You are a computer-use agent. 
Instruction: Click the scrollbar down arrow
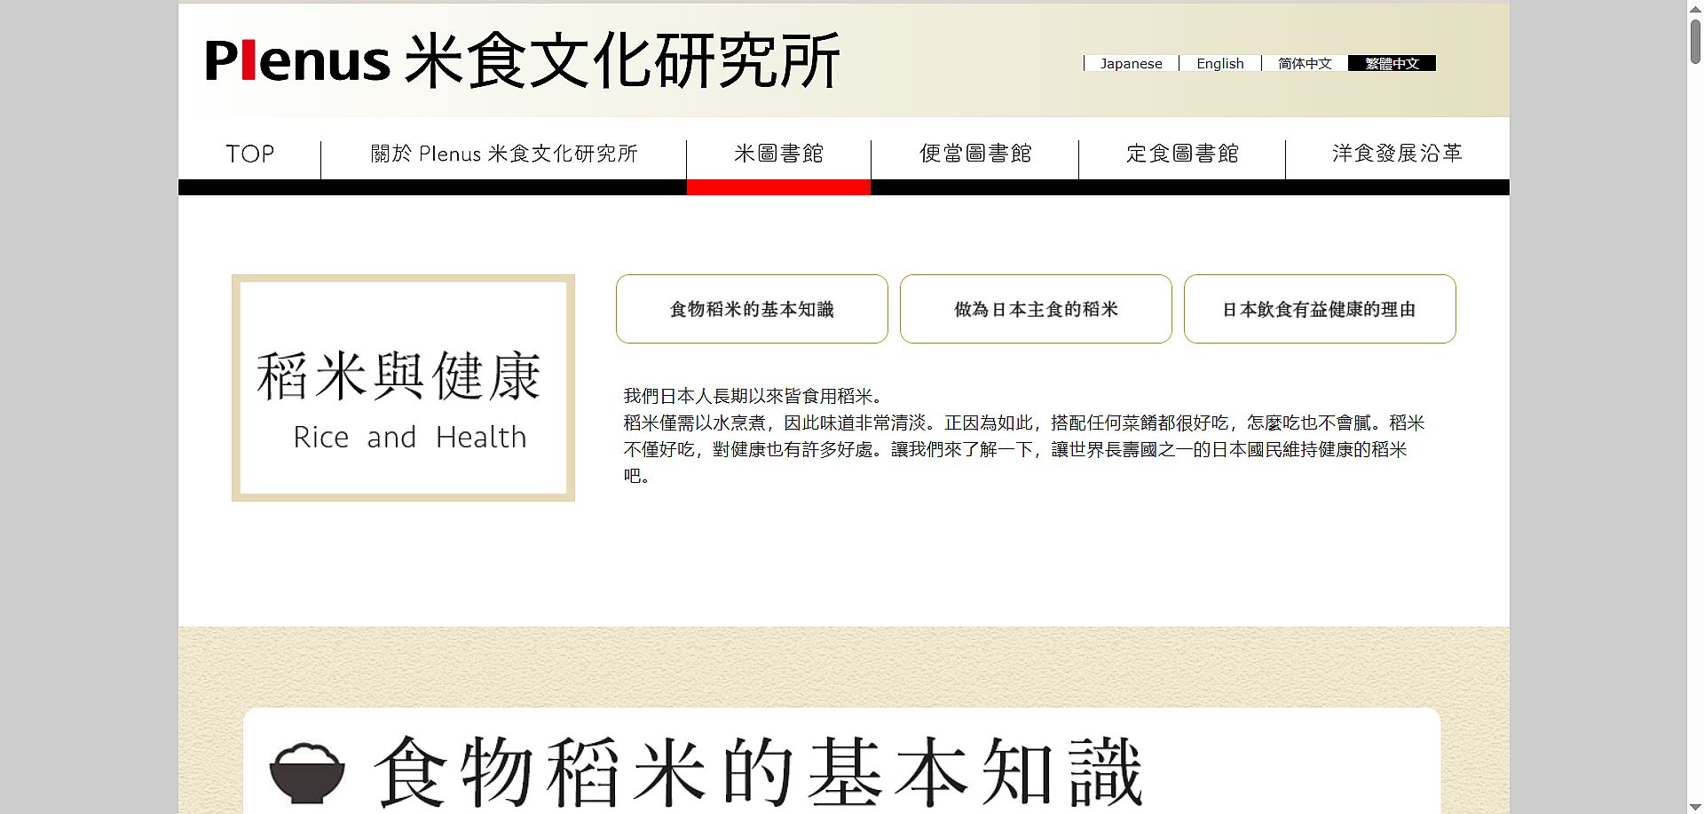click(1695, 805)
